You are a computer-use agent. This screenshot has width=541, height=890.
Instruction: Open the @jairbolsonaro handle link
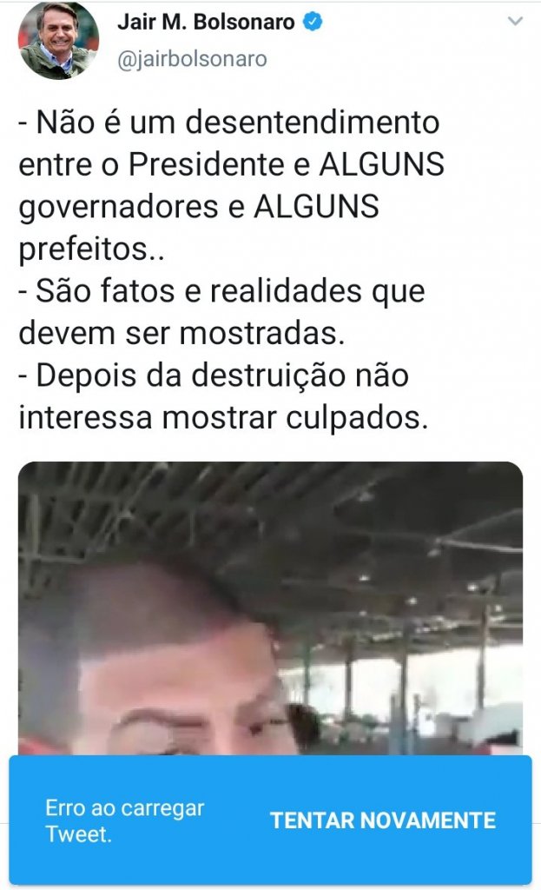(192, 59)
